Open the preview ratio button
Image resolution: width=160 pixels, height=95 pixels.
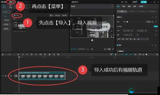coord(109,49)
